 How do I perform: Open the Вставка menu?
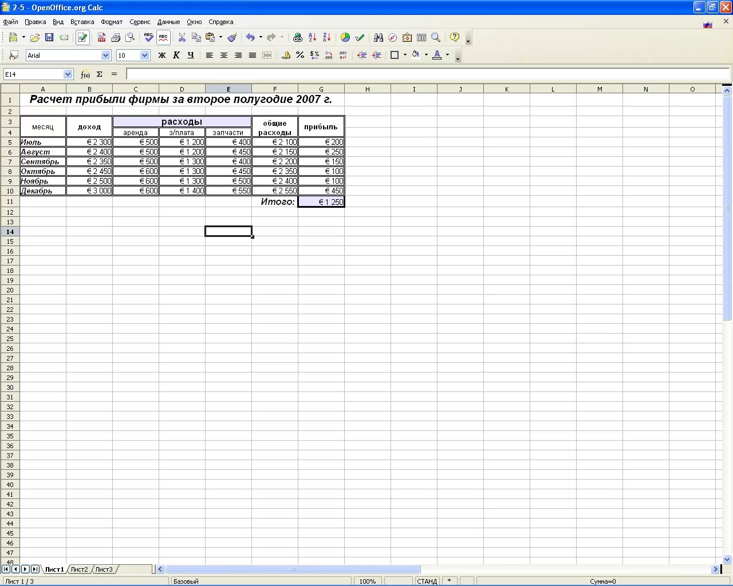coord(82,22)
